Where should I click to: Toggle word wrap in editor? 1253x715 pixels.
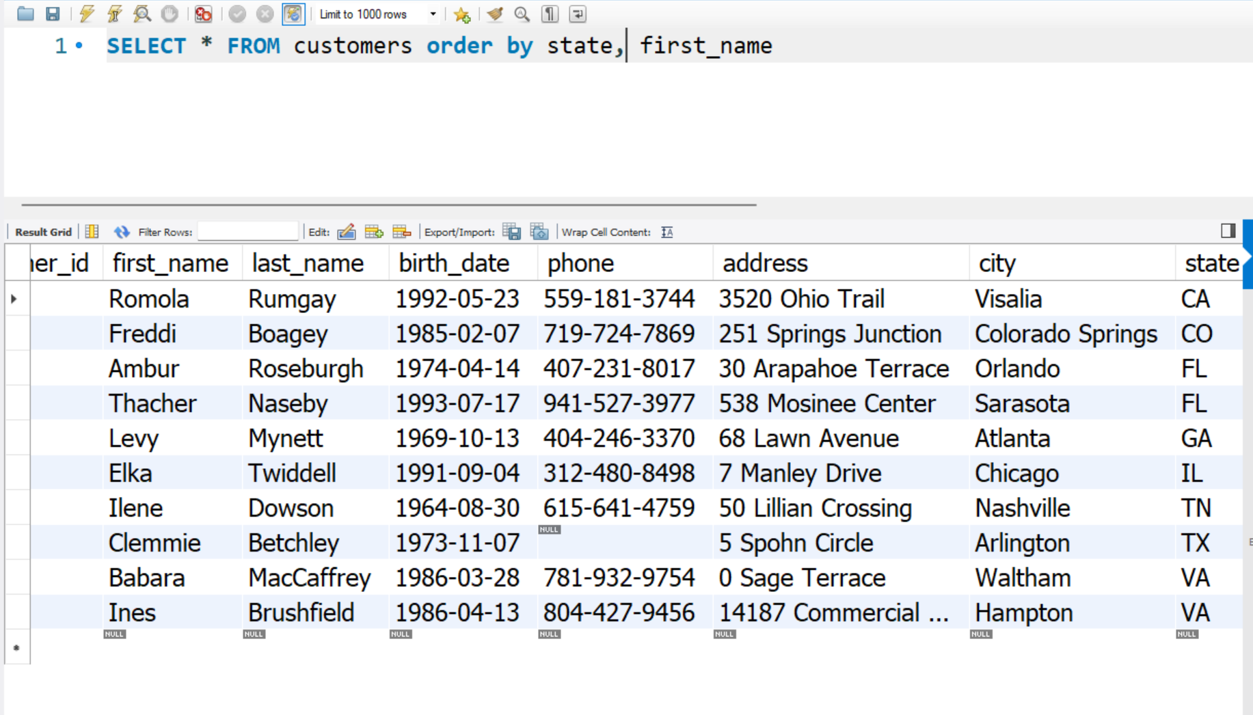coord(578,14)
